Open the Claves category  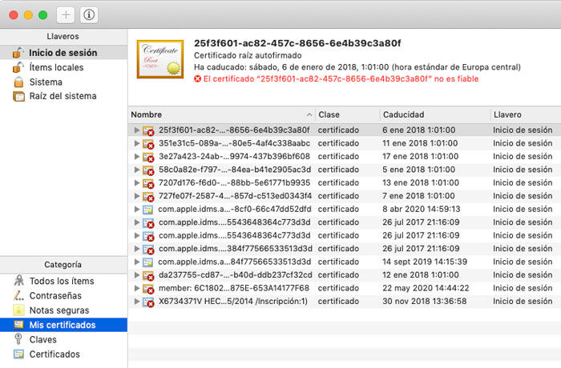(x=43, y=339)
